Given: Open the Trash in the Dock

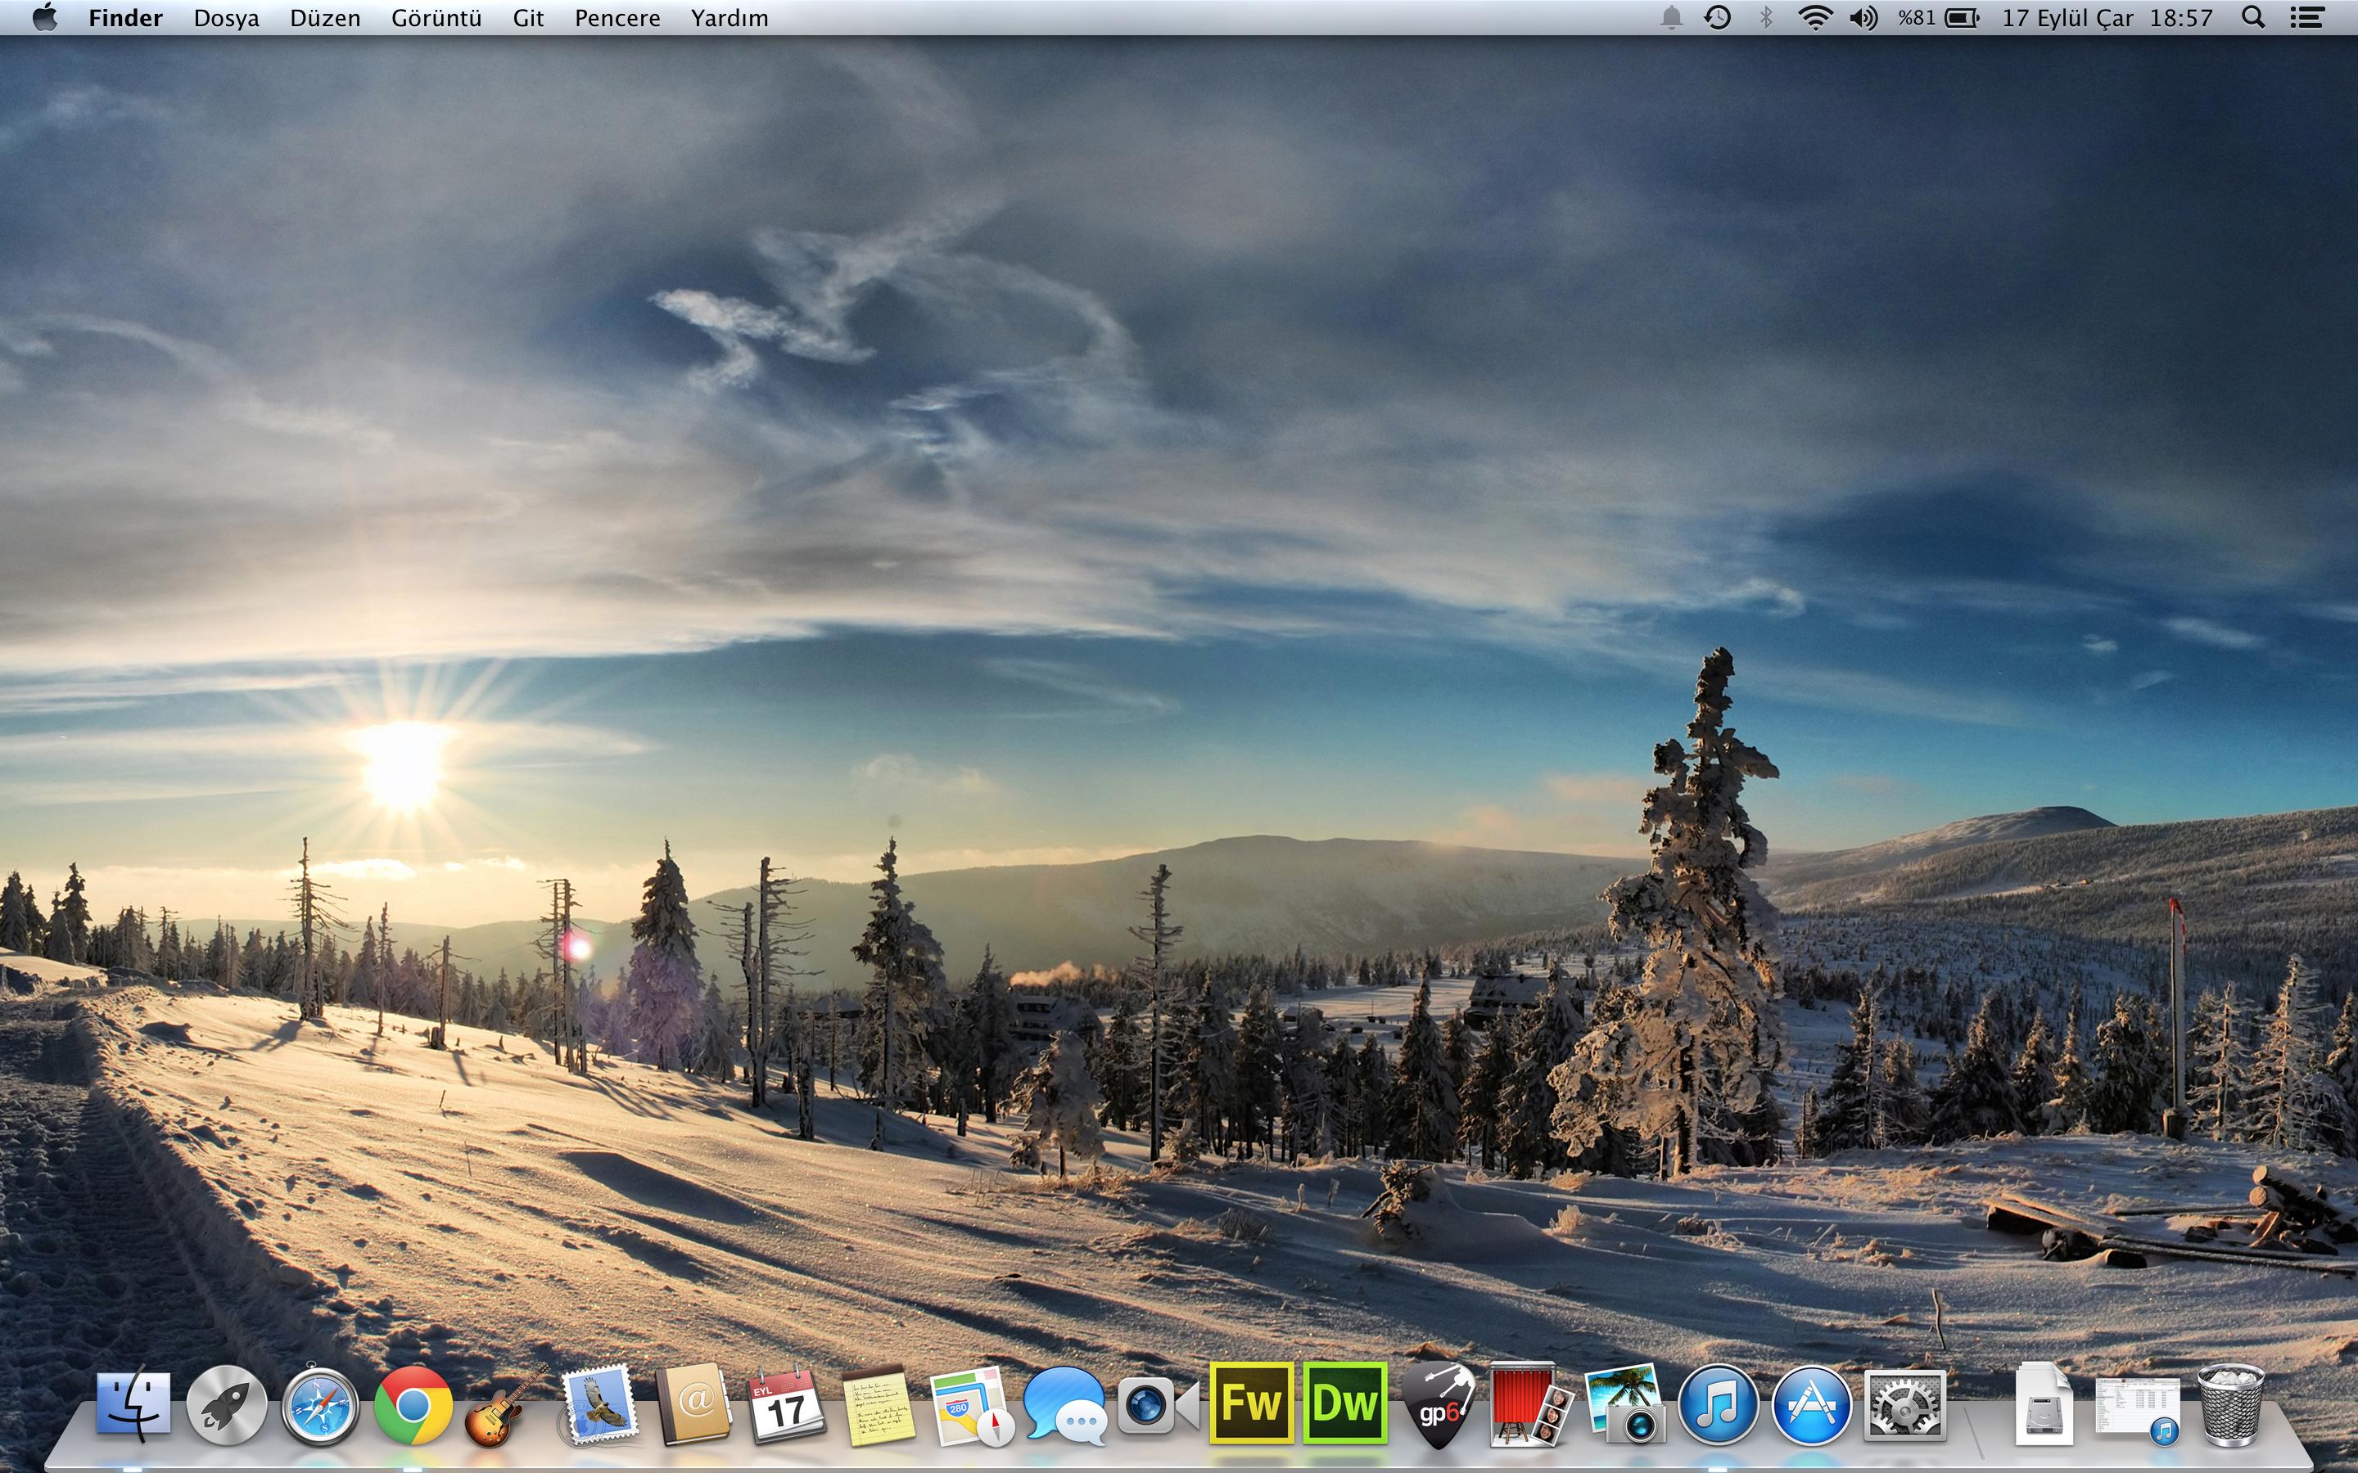Looking at the screenshot, I should (x=2230, y=1405).
